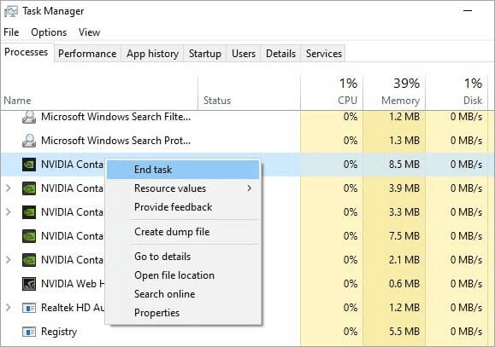Sort by the Disk column header

(x=457, y=93)
